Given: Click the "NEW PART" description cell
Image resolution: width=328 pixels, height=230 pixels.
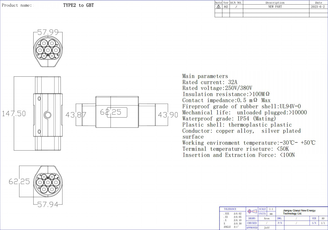Looking at the screenshot, I should tap(275, 7).
